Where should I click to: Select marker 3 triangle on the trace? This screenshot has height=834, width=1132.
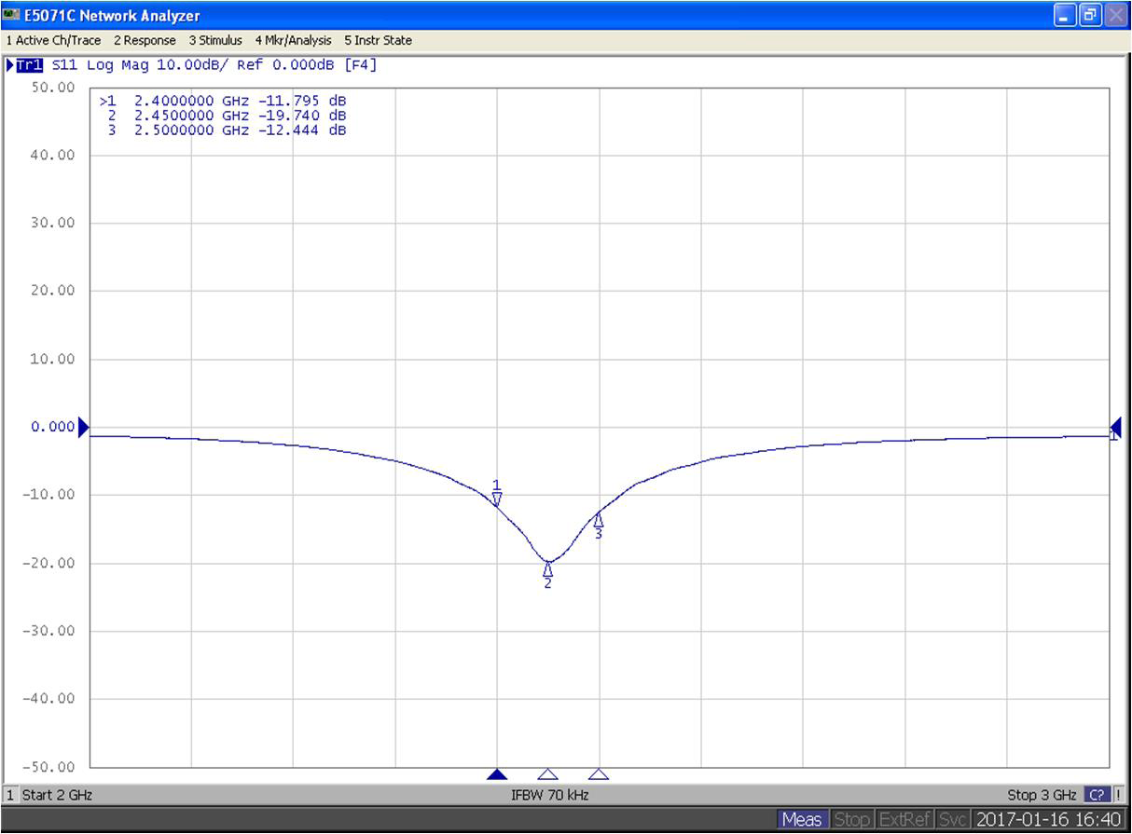599,520
